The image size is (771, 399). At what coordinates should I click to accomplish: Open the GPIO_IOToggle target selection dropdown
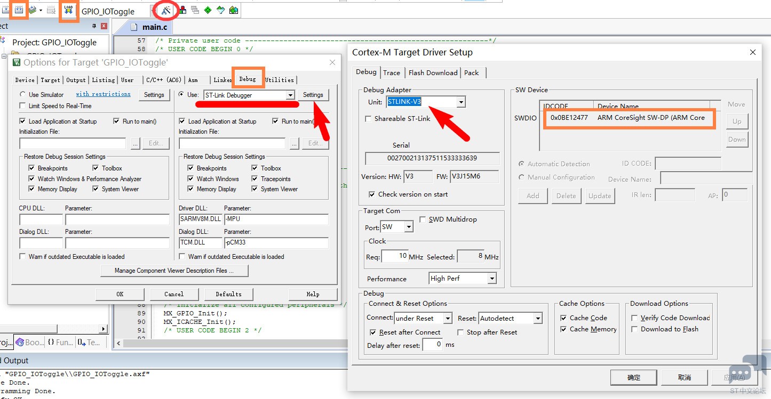click(x=154, y=11)
